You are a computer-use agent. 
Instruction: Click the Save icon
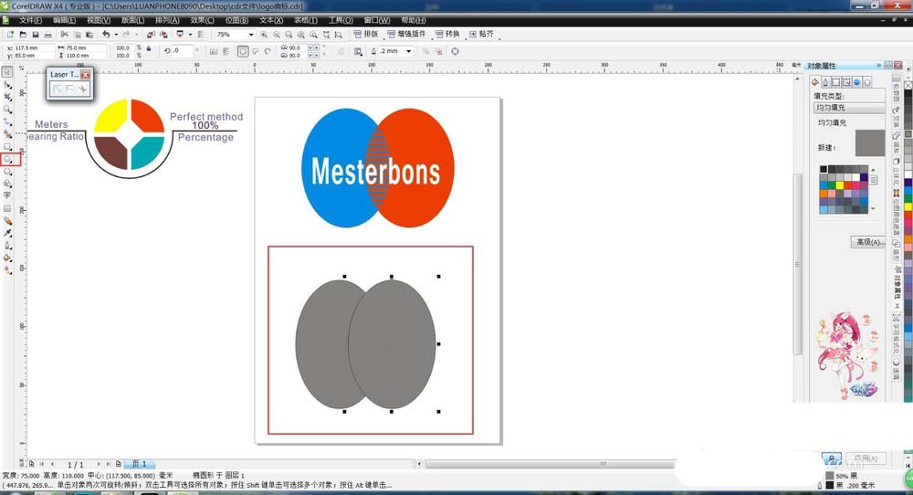point(36,35)
